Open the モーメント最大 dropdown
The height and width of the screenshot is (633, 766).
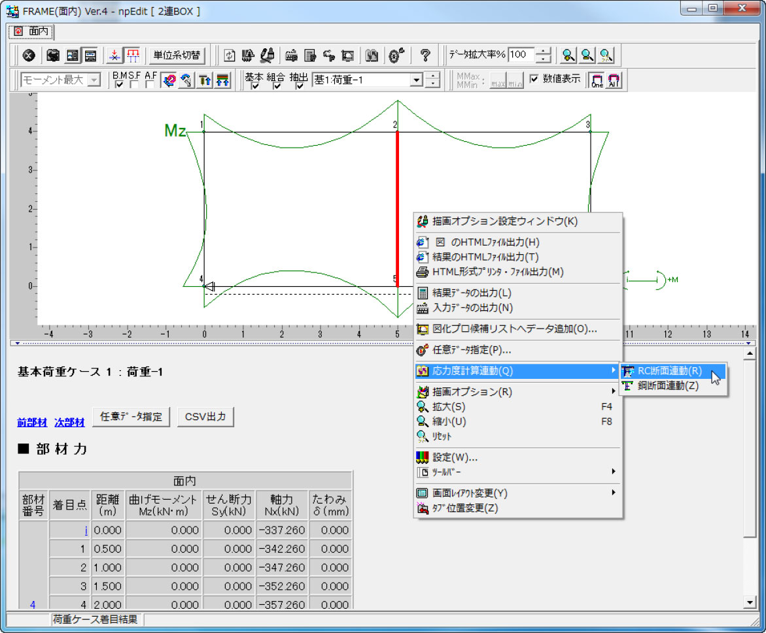tap(94, 80)
